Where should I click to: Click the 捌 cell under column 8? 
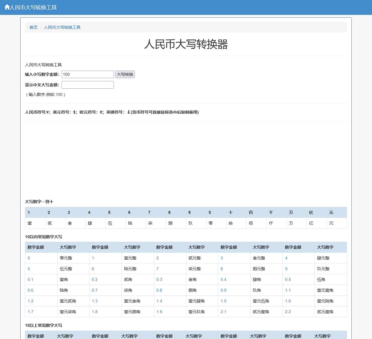click(x=176, y=223)
